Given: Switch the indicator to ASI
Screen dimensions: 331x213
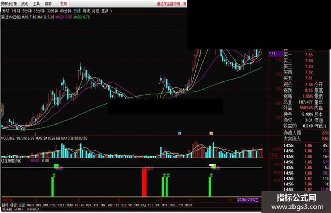Looking at the screenshot, I should coord(96,205).
